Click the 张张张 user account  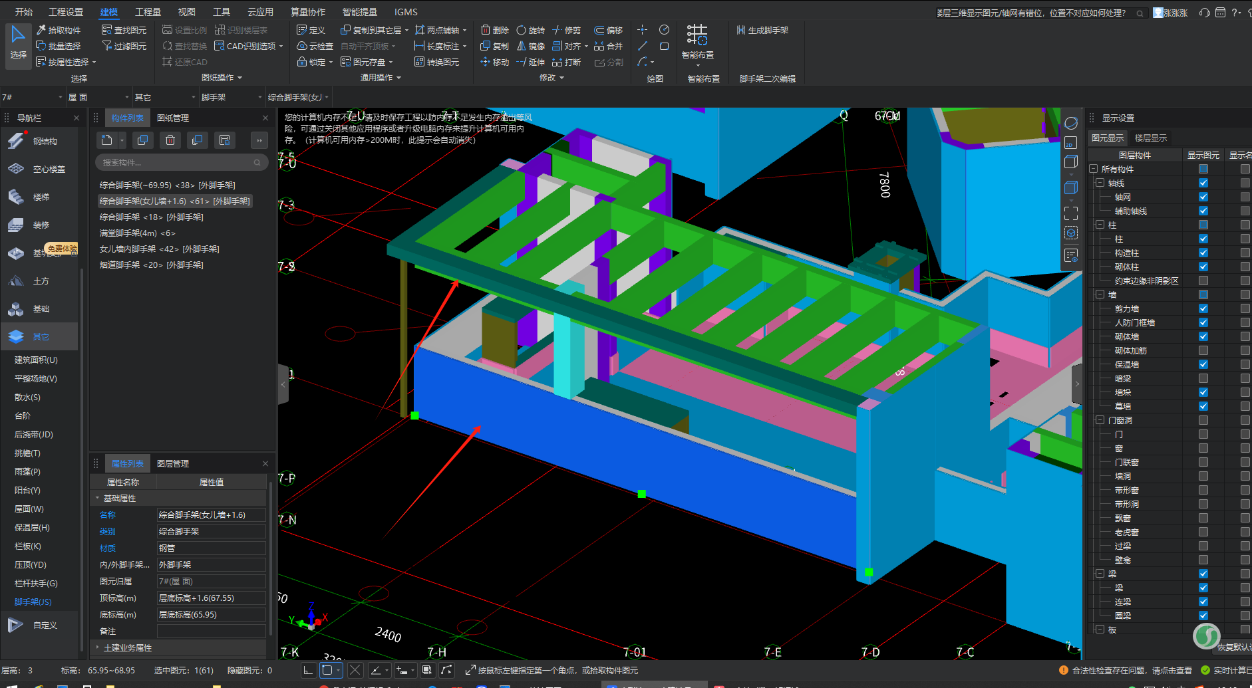(1170, 13)
